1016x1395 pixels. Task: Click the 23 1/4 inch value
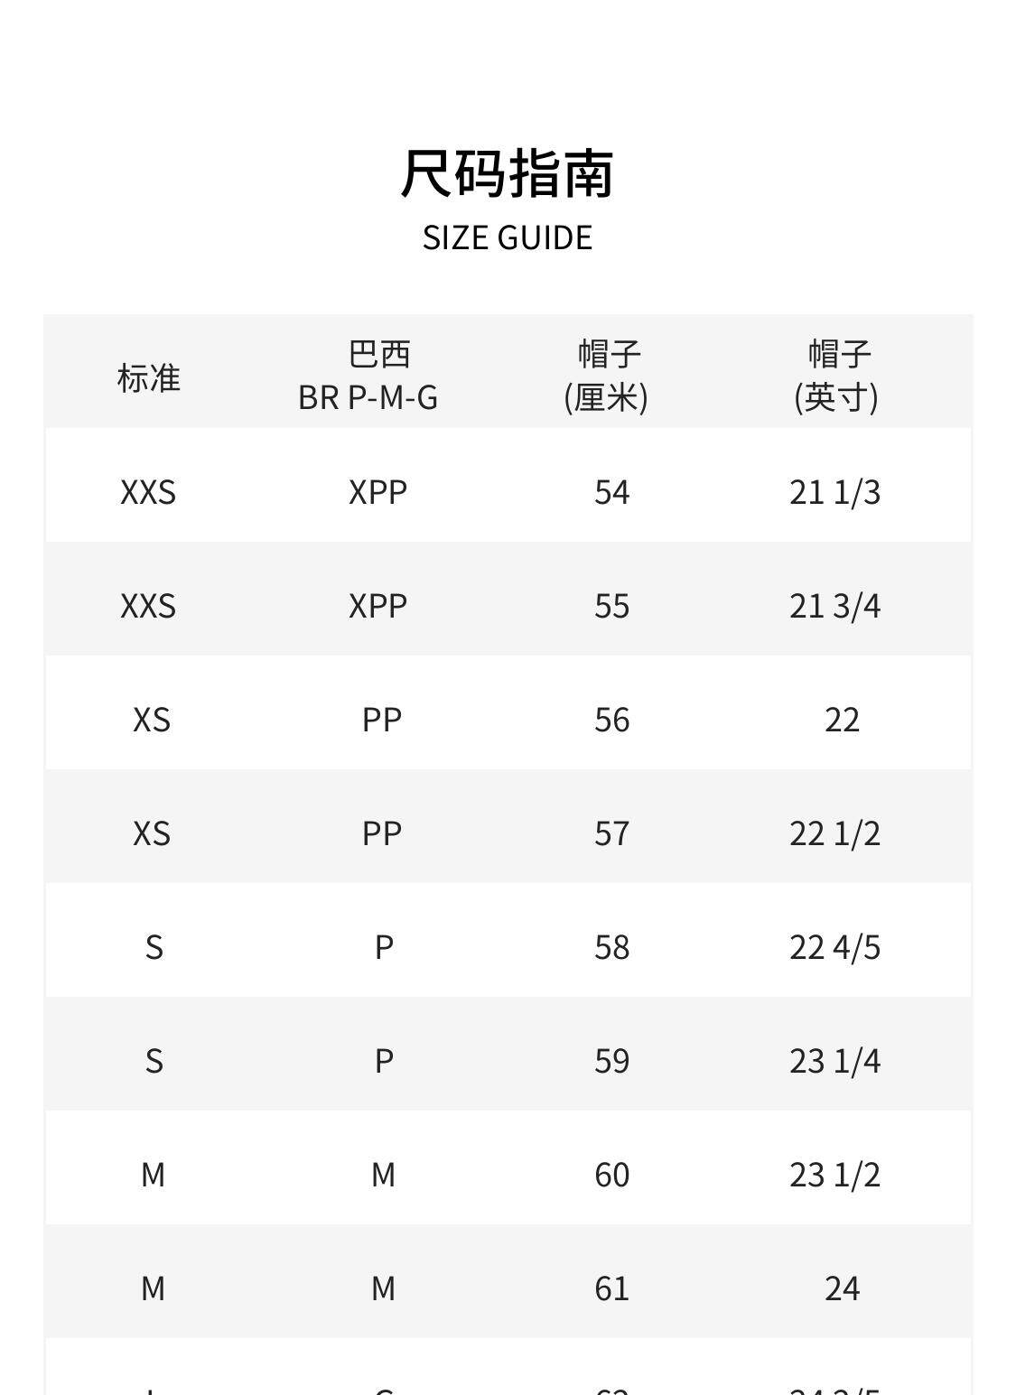(834, 1061)
